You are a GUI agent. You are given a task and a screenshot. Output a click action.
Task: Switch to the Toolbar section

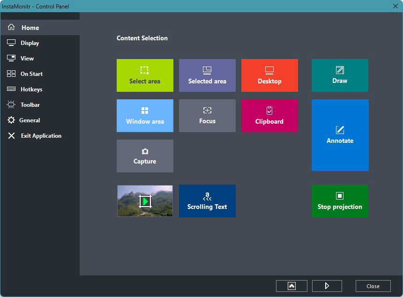click(x=40, y=104)
